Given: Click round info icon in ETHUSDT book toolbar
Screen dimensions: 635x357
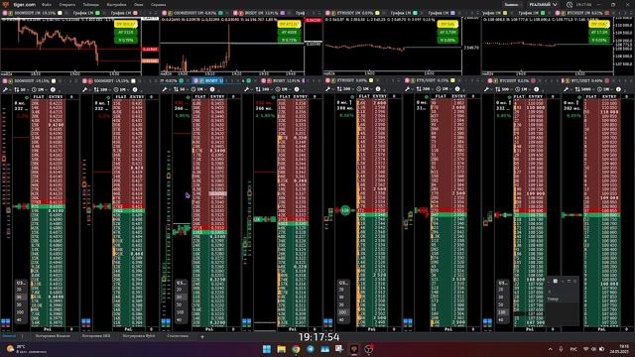Looking at the screenshot, I should tap(378, 89).
